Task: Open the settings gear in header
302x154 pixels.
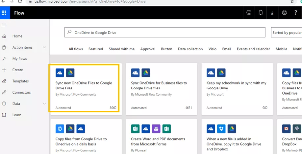Action: 284,13
